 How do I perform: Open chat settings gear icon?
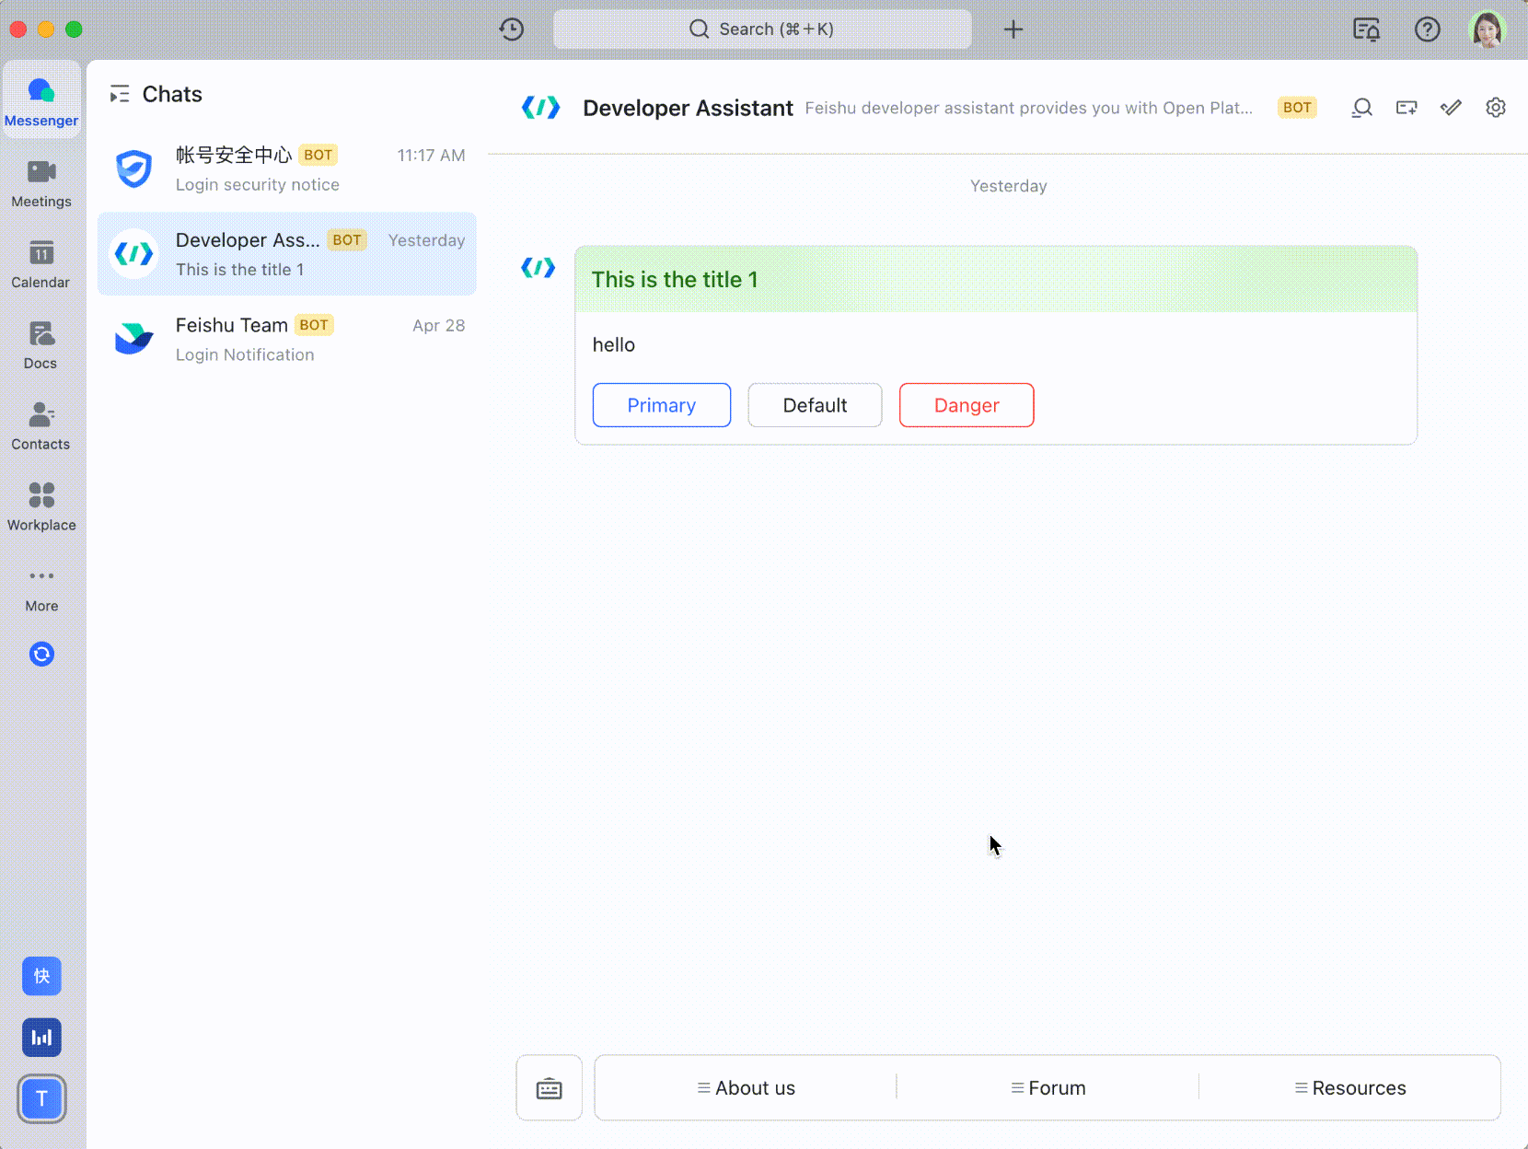pyautogui.click(x=1496, y=108)
